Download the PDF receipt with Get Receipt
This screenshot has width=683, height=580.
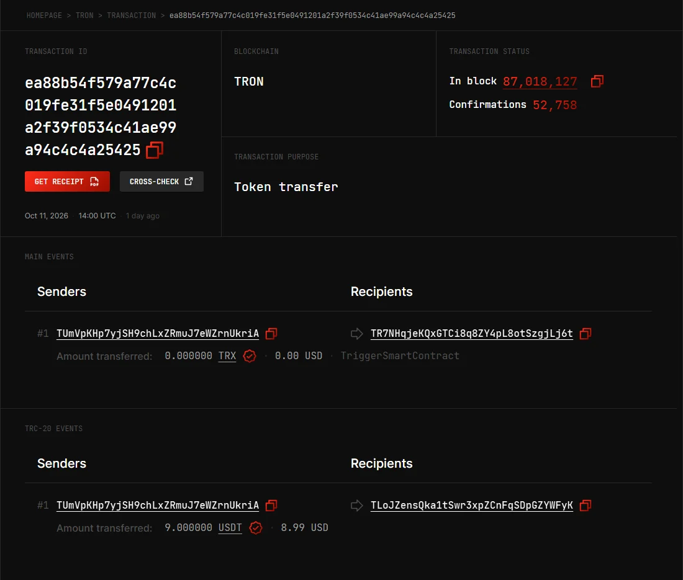pos(67,181)
